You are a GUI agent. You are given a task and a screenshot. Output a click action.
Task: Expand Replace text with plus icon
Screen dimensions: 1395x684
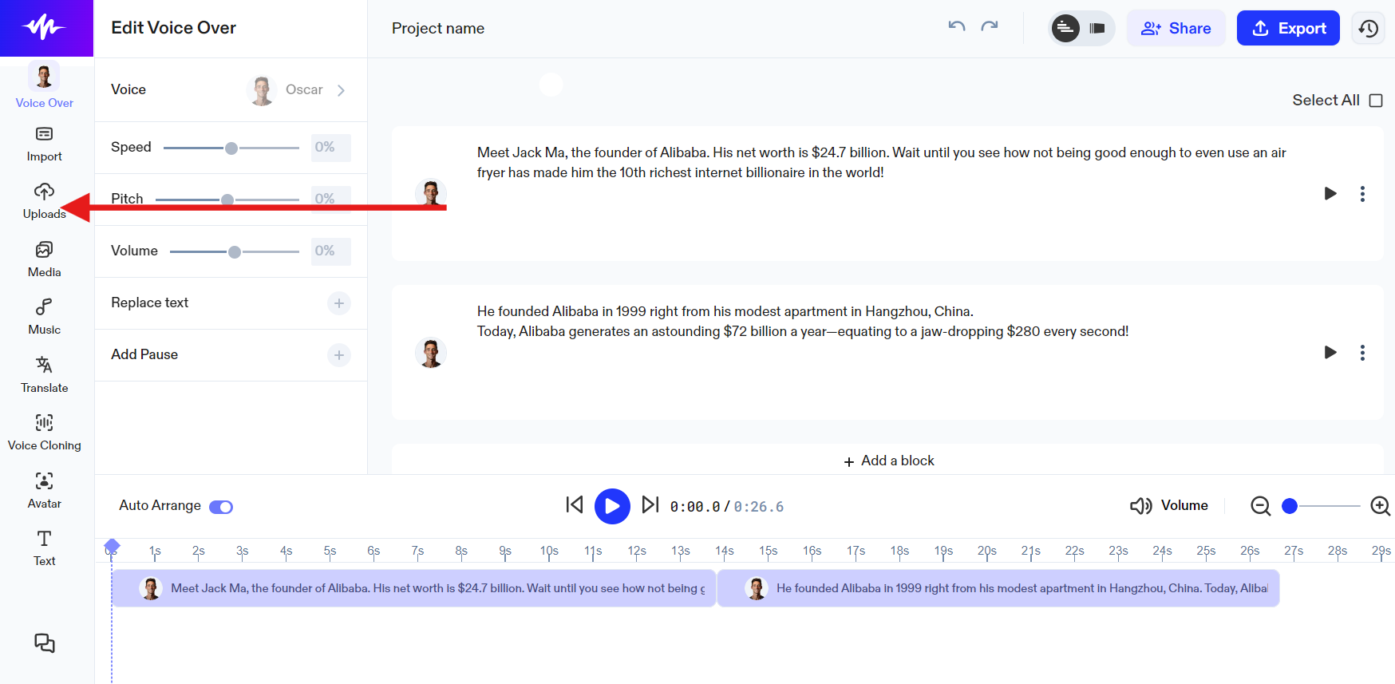click(339, 303)
